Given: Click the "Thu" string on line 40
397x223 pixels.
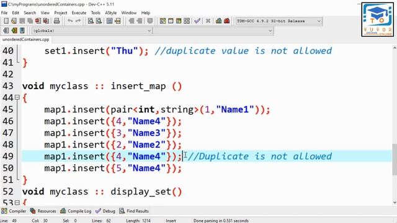Looking at the screenshot, I should pyautogui.click(x=124, y=51).
